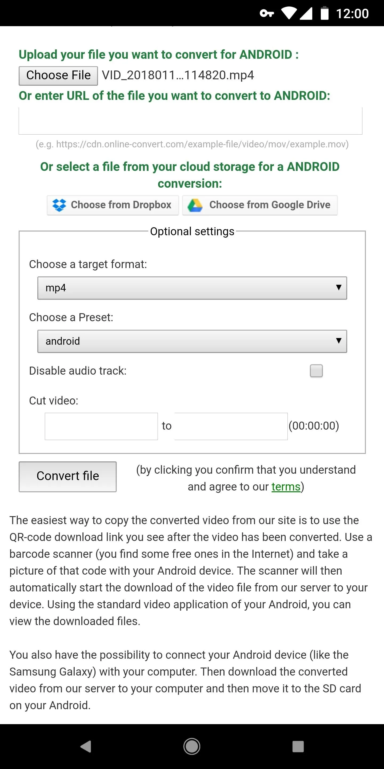Viewport: 384px width, 769px height.
Task: Click the Cut video end time field
Action: click(231, 426)
